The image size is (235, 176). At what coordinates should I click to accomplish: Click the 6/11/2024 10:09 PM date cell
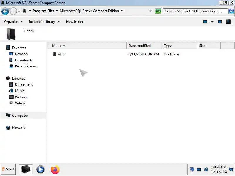click(144, 54)
